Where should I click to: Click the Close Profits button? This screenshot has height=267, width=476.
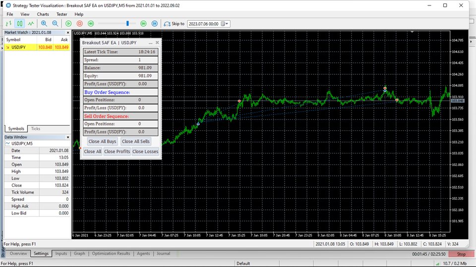[x=117, y=152]
